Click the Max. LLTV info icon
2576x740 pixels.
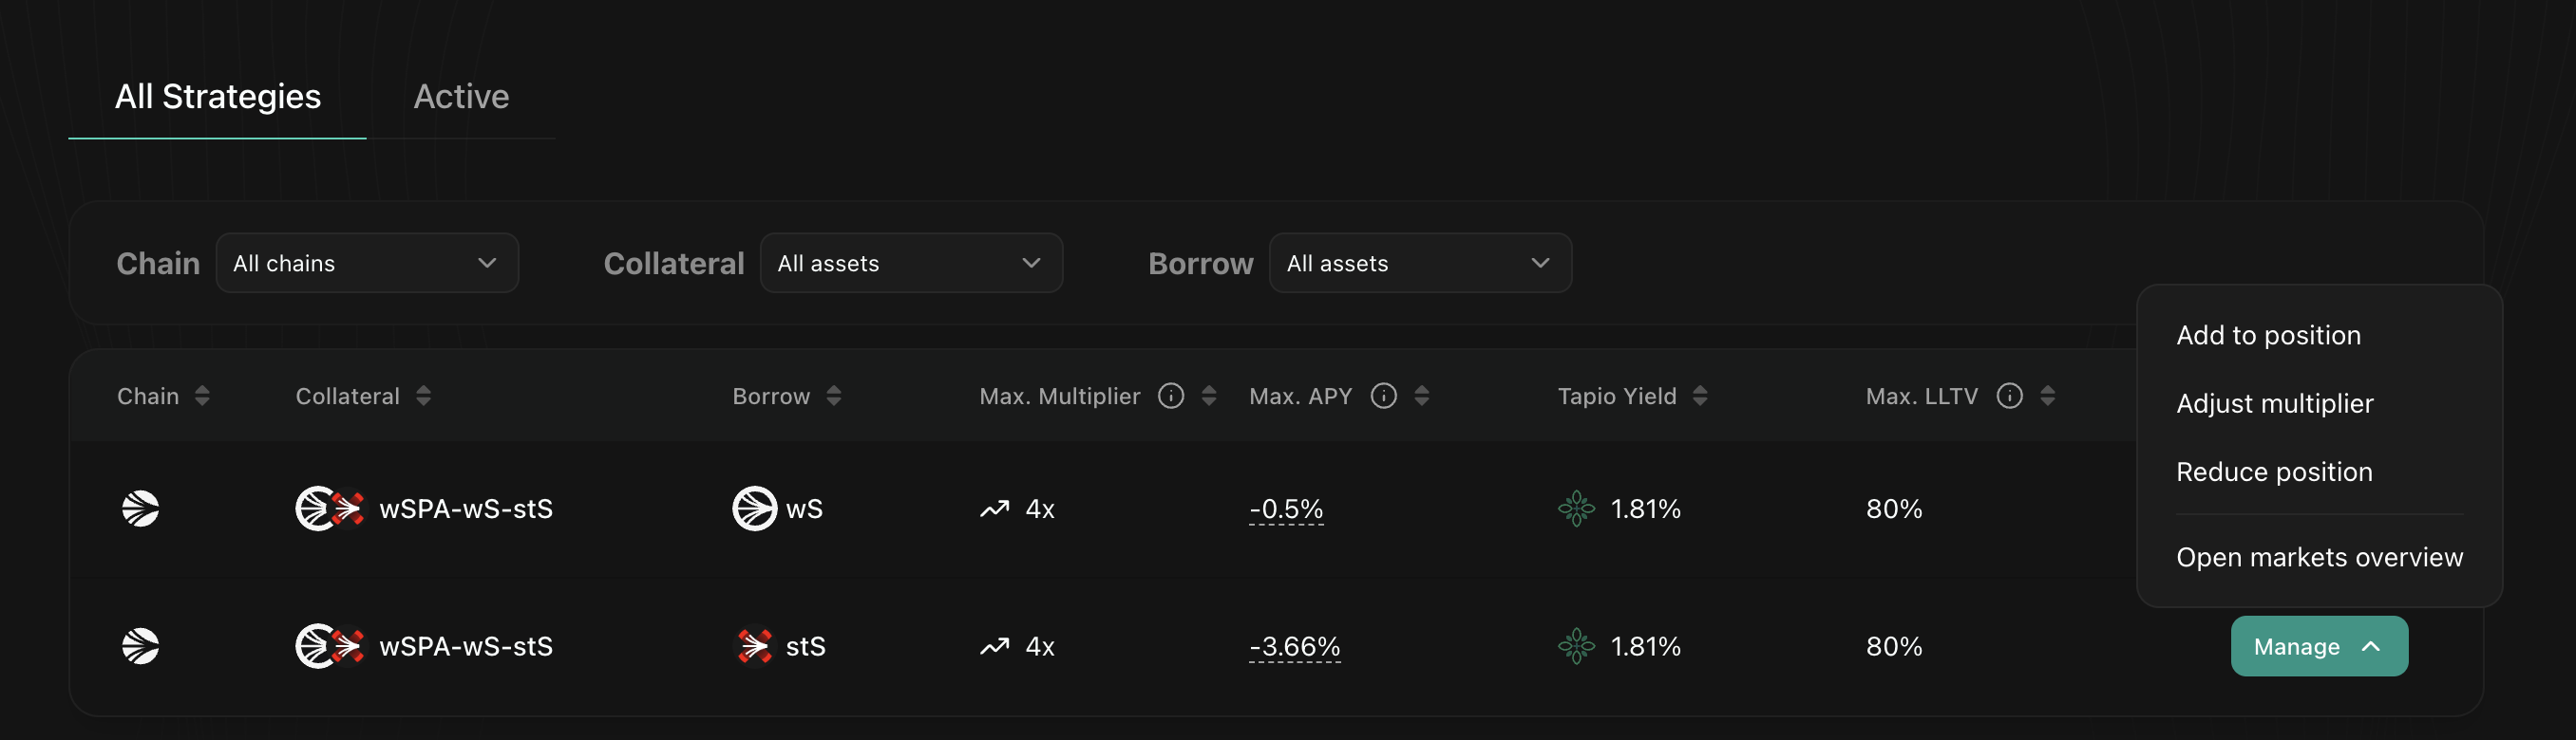click(2009, 397)
